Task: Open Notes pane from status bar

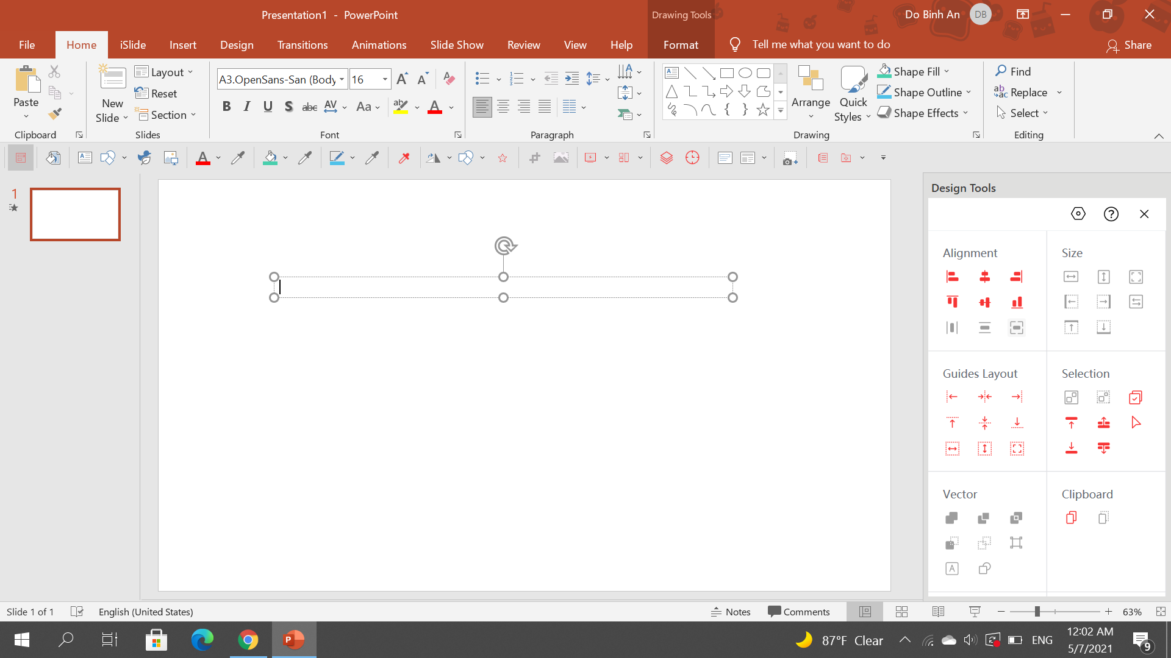Action: (731, 612)
